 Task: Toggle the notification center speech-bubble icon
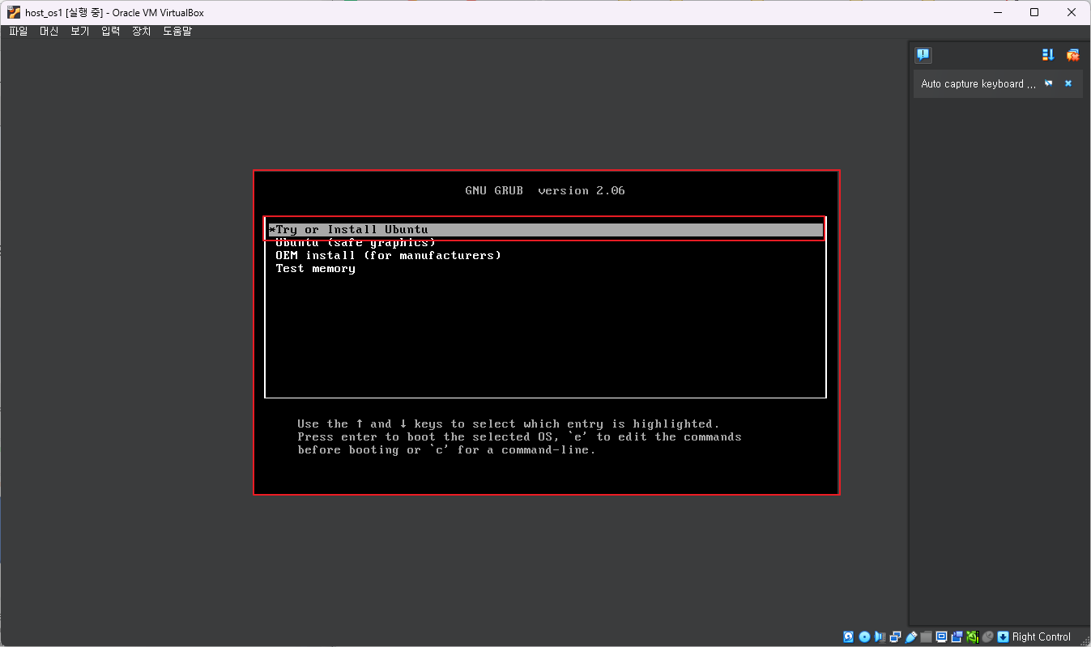pos(923,55)
